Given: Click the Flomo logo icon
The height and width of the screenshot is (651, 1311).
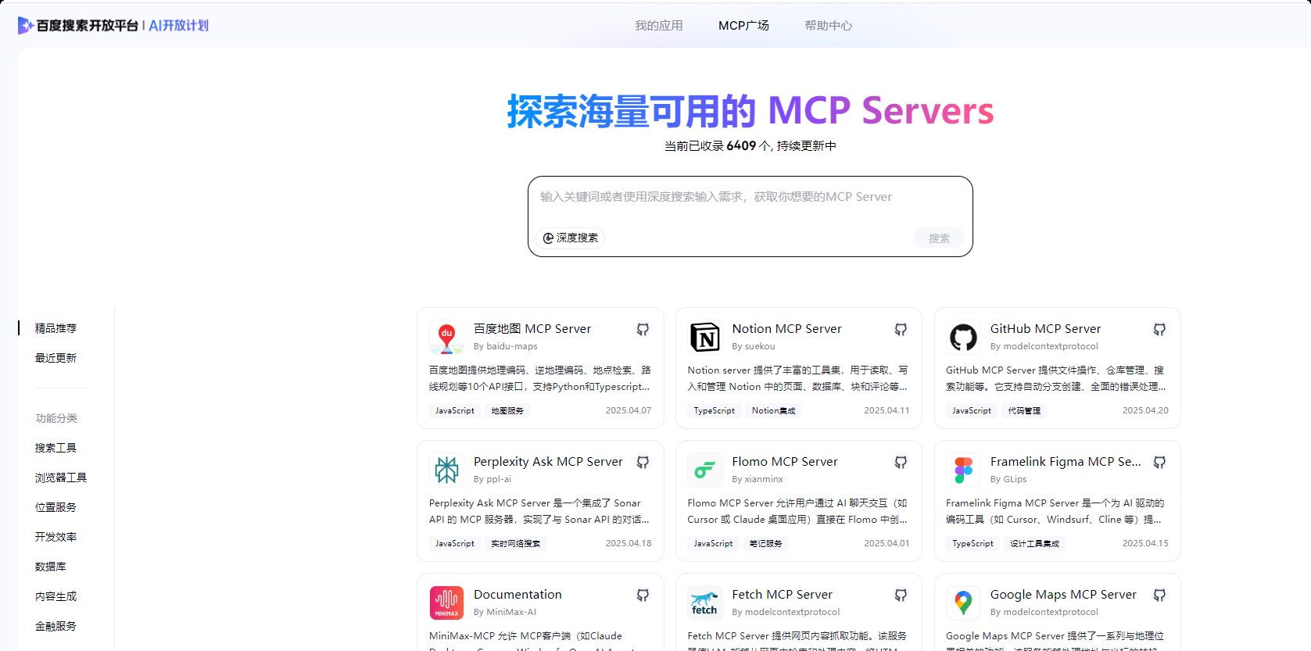Looking at the screenshot, I should pos(705,470).
